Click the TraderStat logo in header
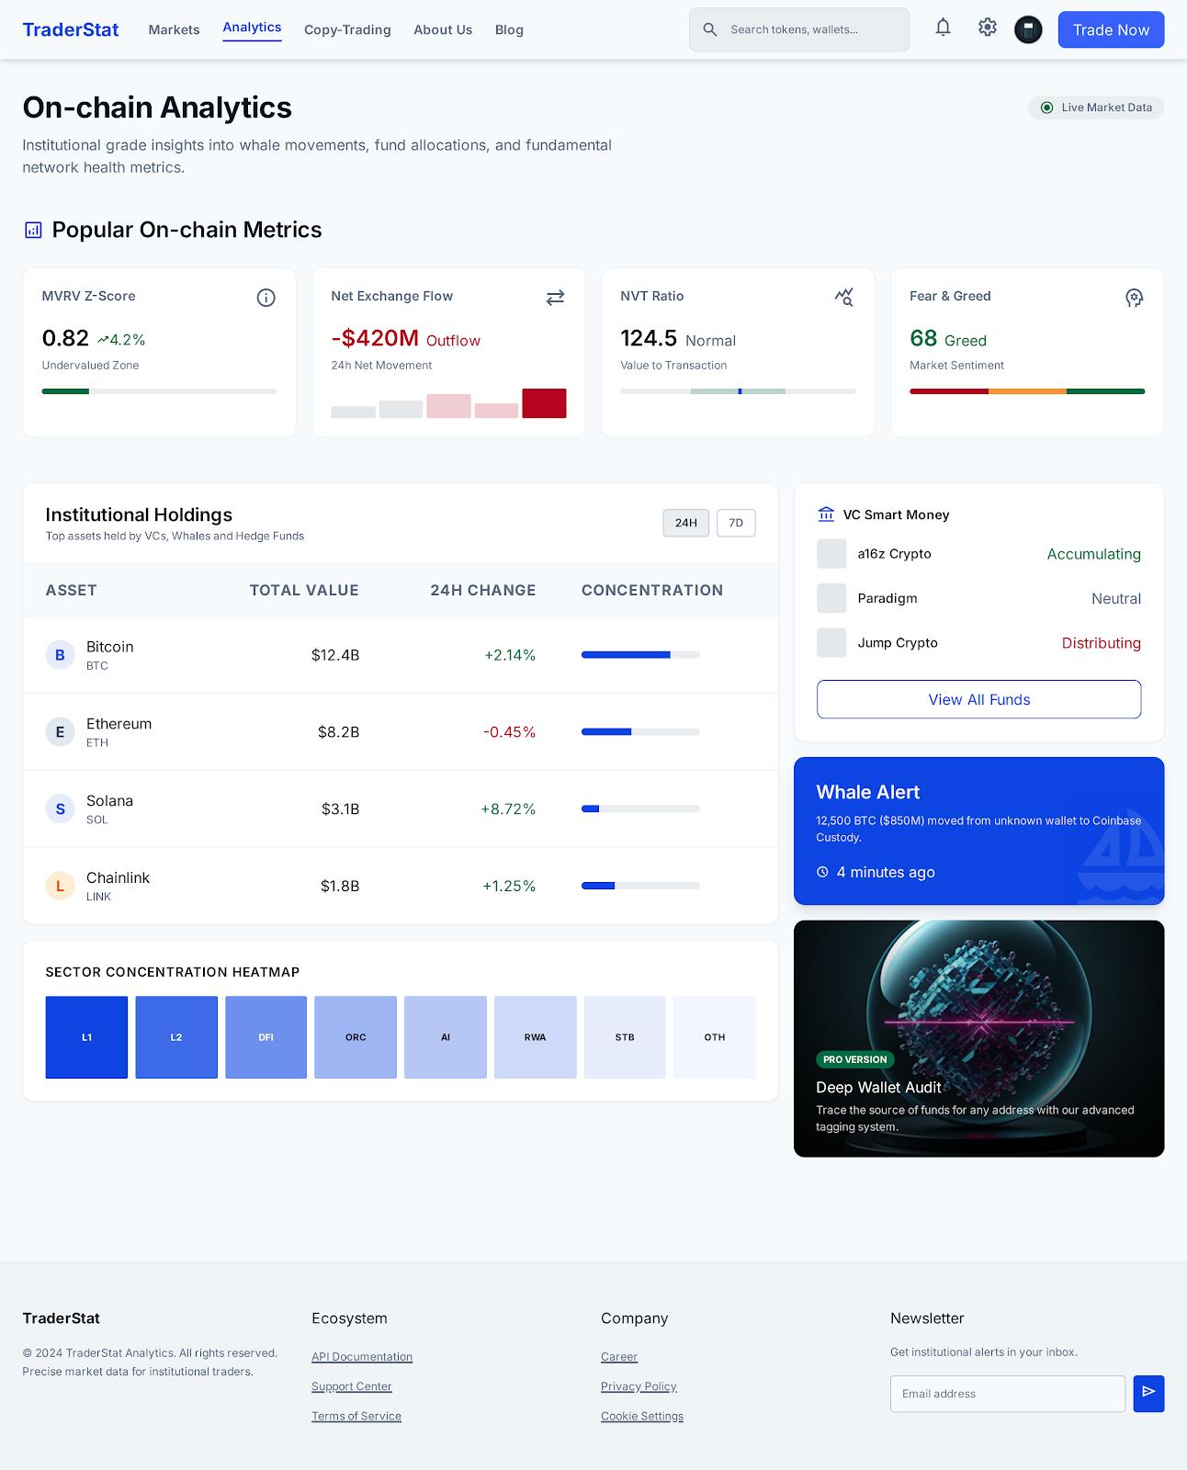This screenshot has height=1470, width=1187. point(71,29)
